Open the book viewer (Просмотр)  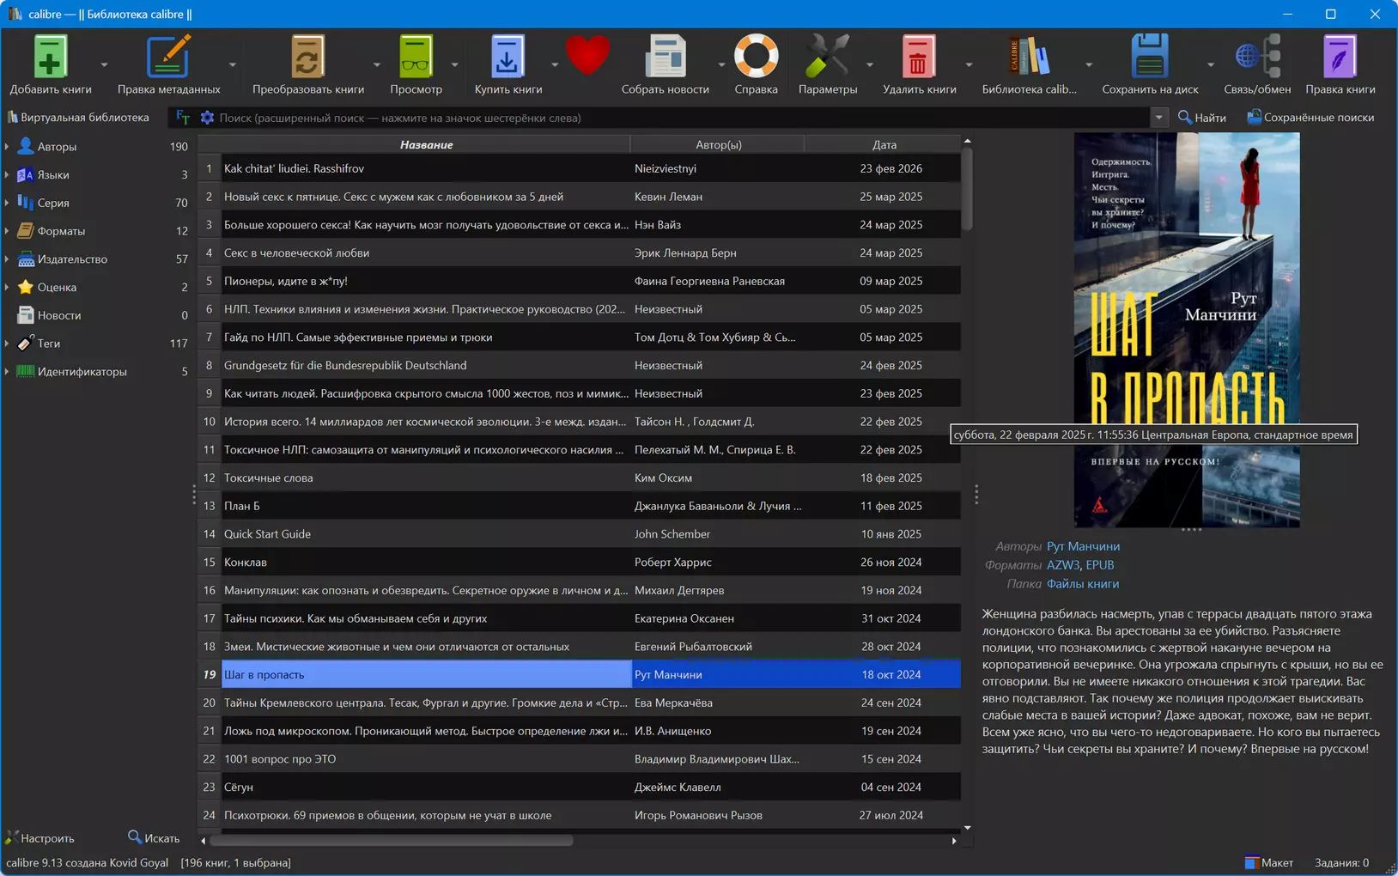coord(416,57)
